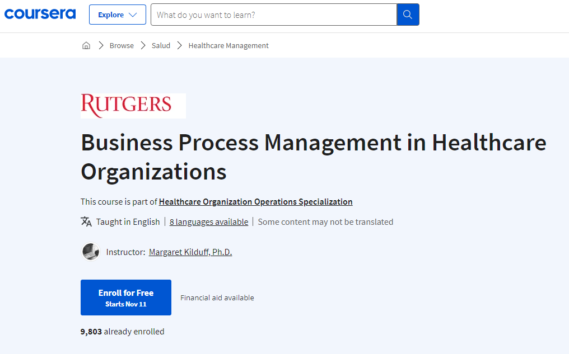Image resolution: width=569 pixels, height=354 pixels.
Task: Click the instructor's profile photo
Action: tap(90, 251)
